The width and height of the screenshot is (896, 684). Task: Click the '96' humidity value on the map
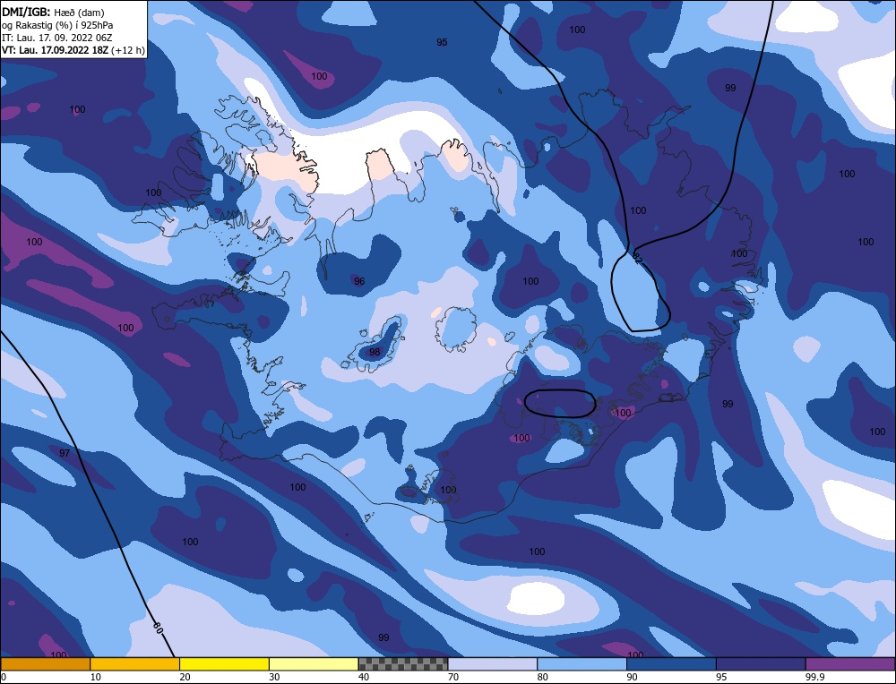click(359, 281)
